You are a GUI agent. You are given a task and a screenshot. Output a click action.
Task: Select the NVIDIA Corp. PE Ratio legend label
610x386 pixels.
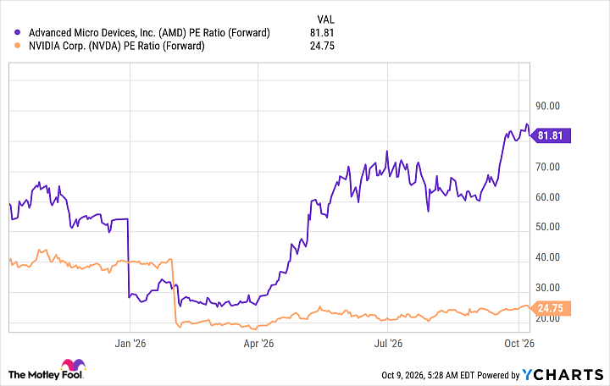[117, 46]
